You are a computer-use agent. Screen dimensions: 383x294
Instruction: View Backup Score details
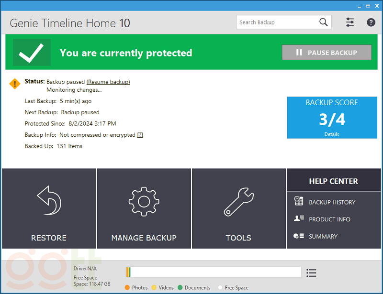tap(331, 134)
